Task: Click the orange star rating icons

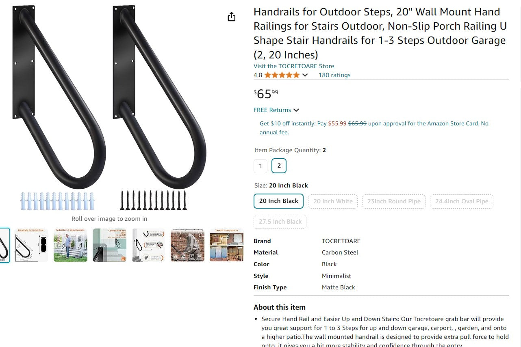Action: (x=282, y=75)
